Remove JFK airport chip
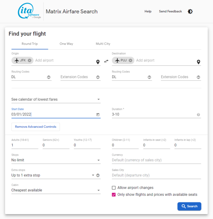The height and width of the screenshot is (219, 213). [x=30, y=60]
